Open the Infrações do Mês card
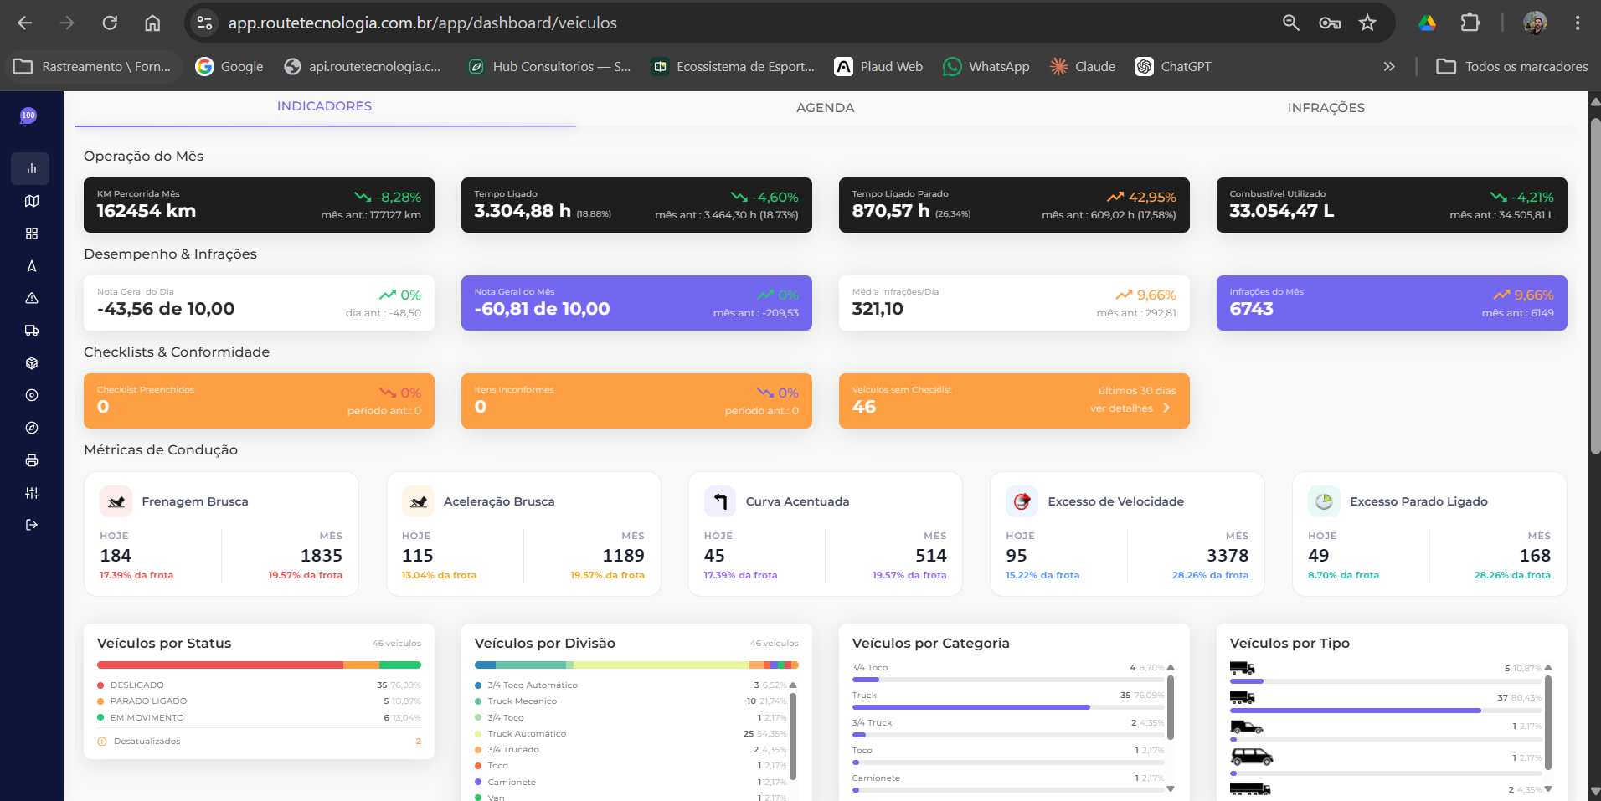Viewport: 1601px width, 801px height. pos(1392,303)
